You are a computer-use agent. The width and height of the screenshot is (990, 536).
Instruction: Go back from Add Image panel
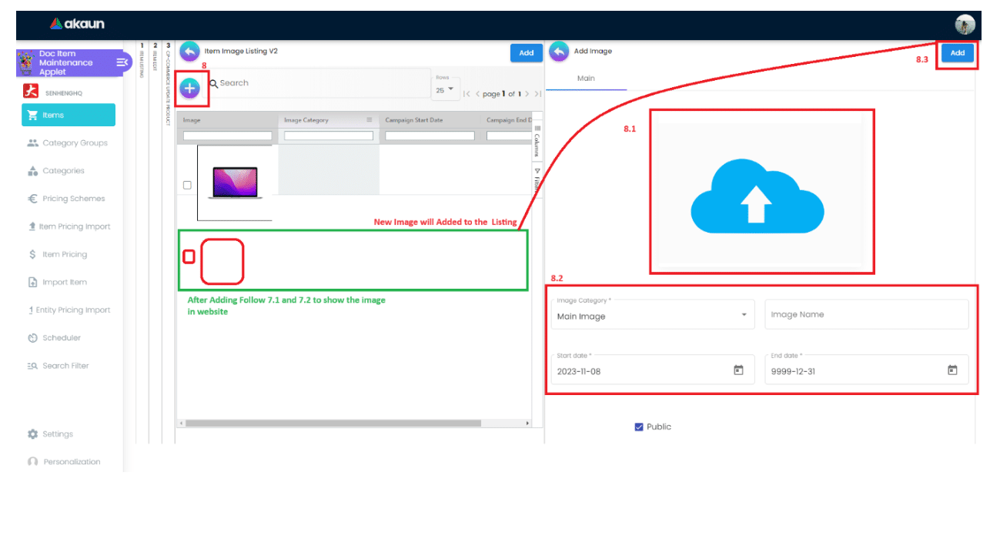tap(559, 51)
